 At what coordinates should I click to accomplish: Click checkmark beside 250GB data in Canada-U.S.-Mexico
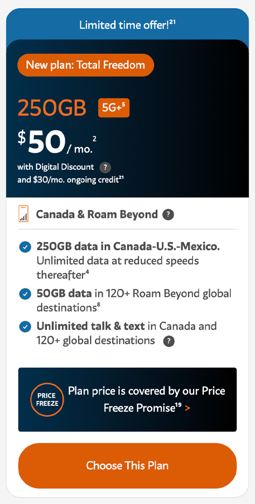pos(25,247)
